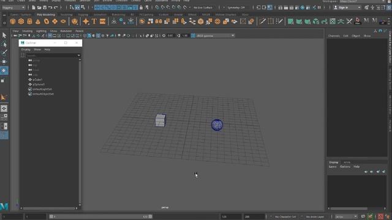This screenshot has width=392, height=220.
Task: Open the viewport Renderer menu
Action: [66, 31]
